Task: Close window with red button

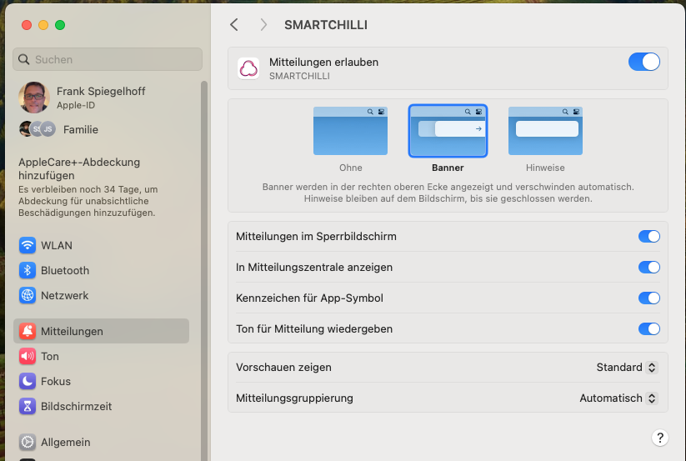Action: tap(27, 25)
